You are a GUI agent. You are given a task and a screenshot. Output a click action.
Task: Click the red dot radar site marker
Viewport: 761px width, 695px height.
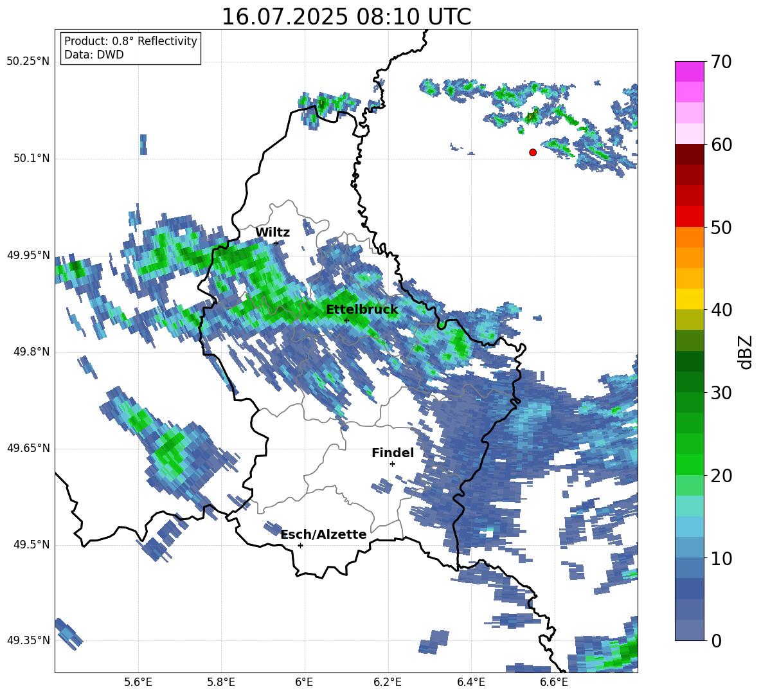click(533, 152)
